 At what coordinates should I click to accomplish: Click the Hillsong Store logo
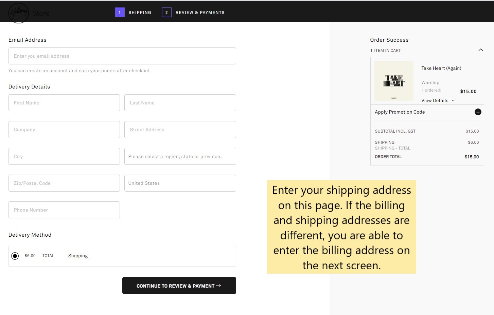click(x=29, y=13)
